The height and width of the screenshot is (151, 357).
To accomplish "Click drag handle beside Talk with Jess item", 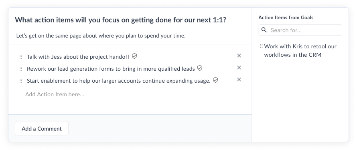I will (x=21, y=57).
